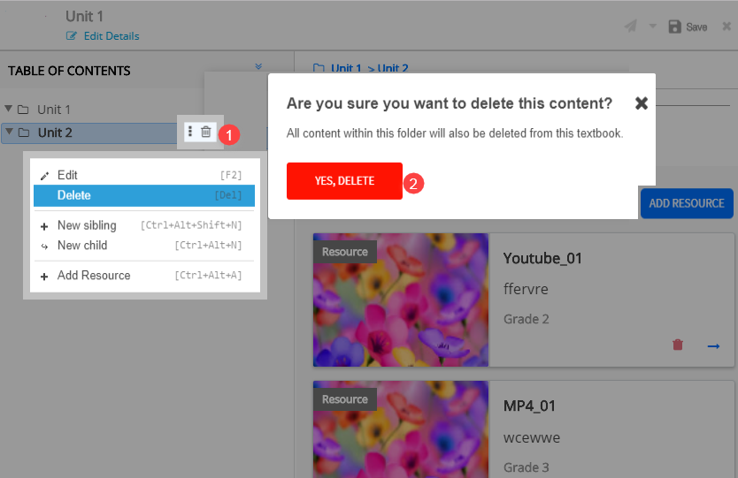Choose Add Resource in context menu
This screenshot has height=478, width=738.
pyautogui.click(x=94, y=276)
